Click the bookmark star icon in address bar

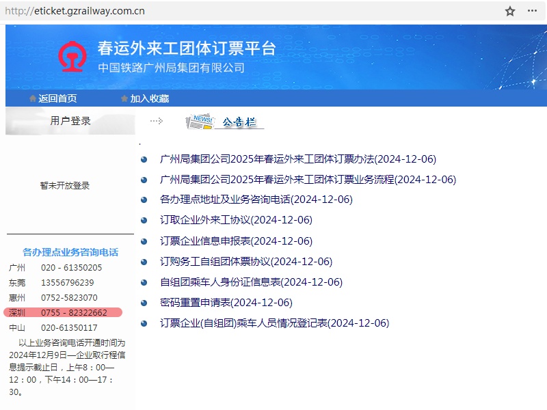click(x=510, y=11)
